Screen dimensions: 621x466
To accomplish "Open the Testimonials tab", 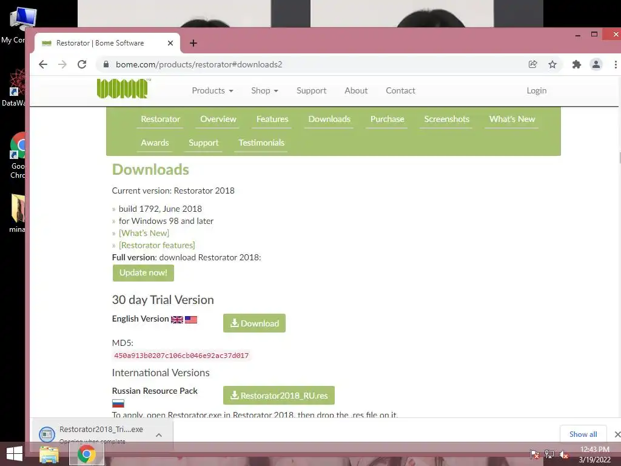I will (x=261, y=143).
